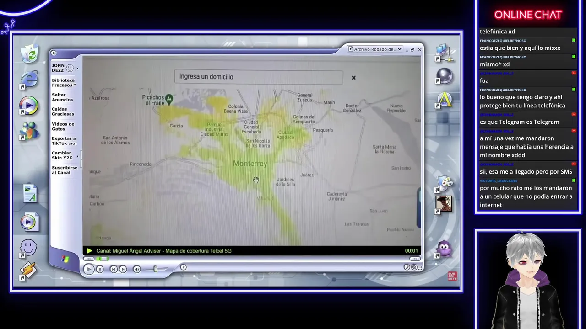Click the Canal Miguel Ángel Adviser title text
This screenshot has width=586, height=329.
coord(163,251)
